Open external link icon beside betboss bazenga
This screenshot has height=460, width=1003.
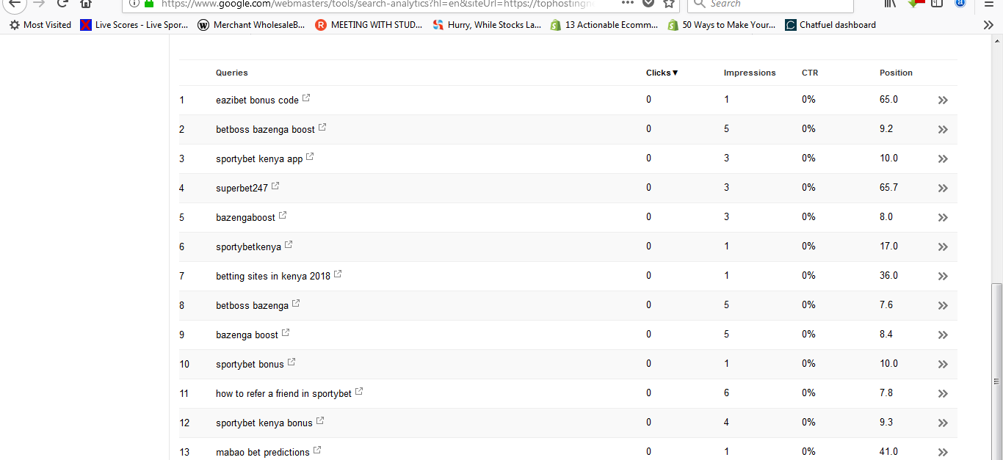click(x=296, y=304)
